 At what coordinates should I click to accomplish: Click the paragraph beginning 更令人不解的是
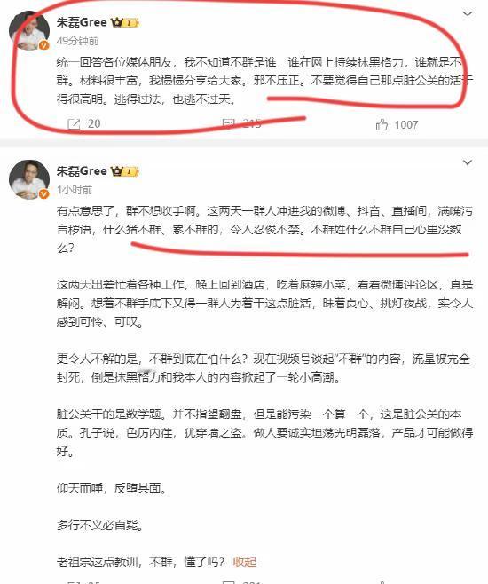click(264, 368)
